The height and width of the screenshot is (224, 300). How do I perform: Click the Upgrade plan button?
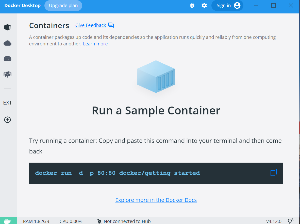pos(63,6)
